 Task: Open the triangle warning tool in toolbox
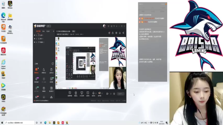[51, 97]
